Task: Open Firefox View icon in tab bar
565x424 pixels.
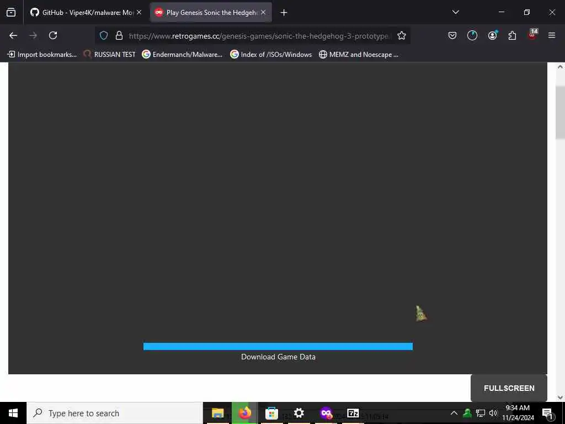Action: (x=11, y=13)
